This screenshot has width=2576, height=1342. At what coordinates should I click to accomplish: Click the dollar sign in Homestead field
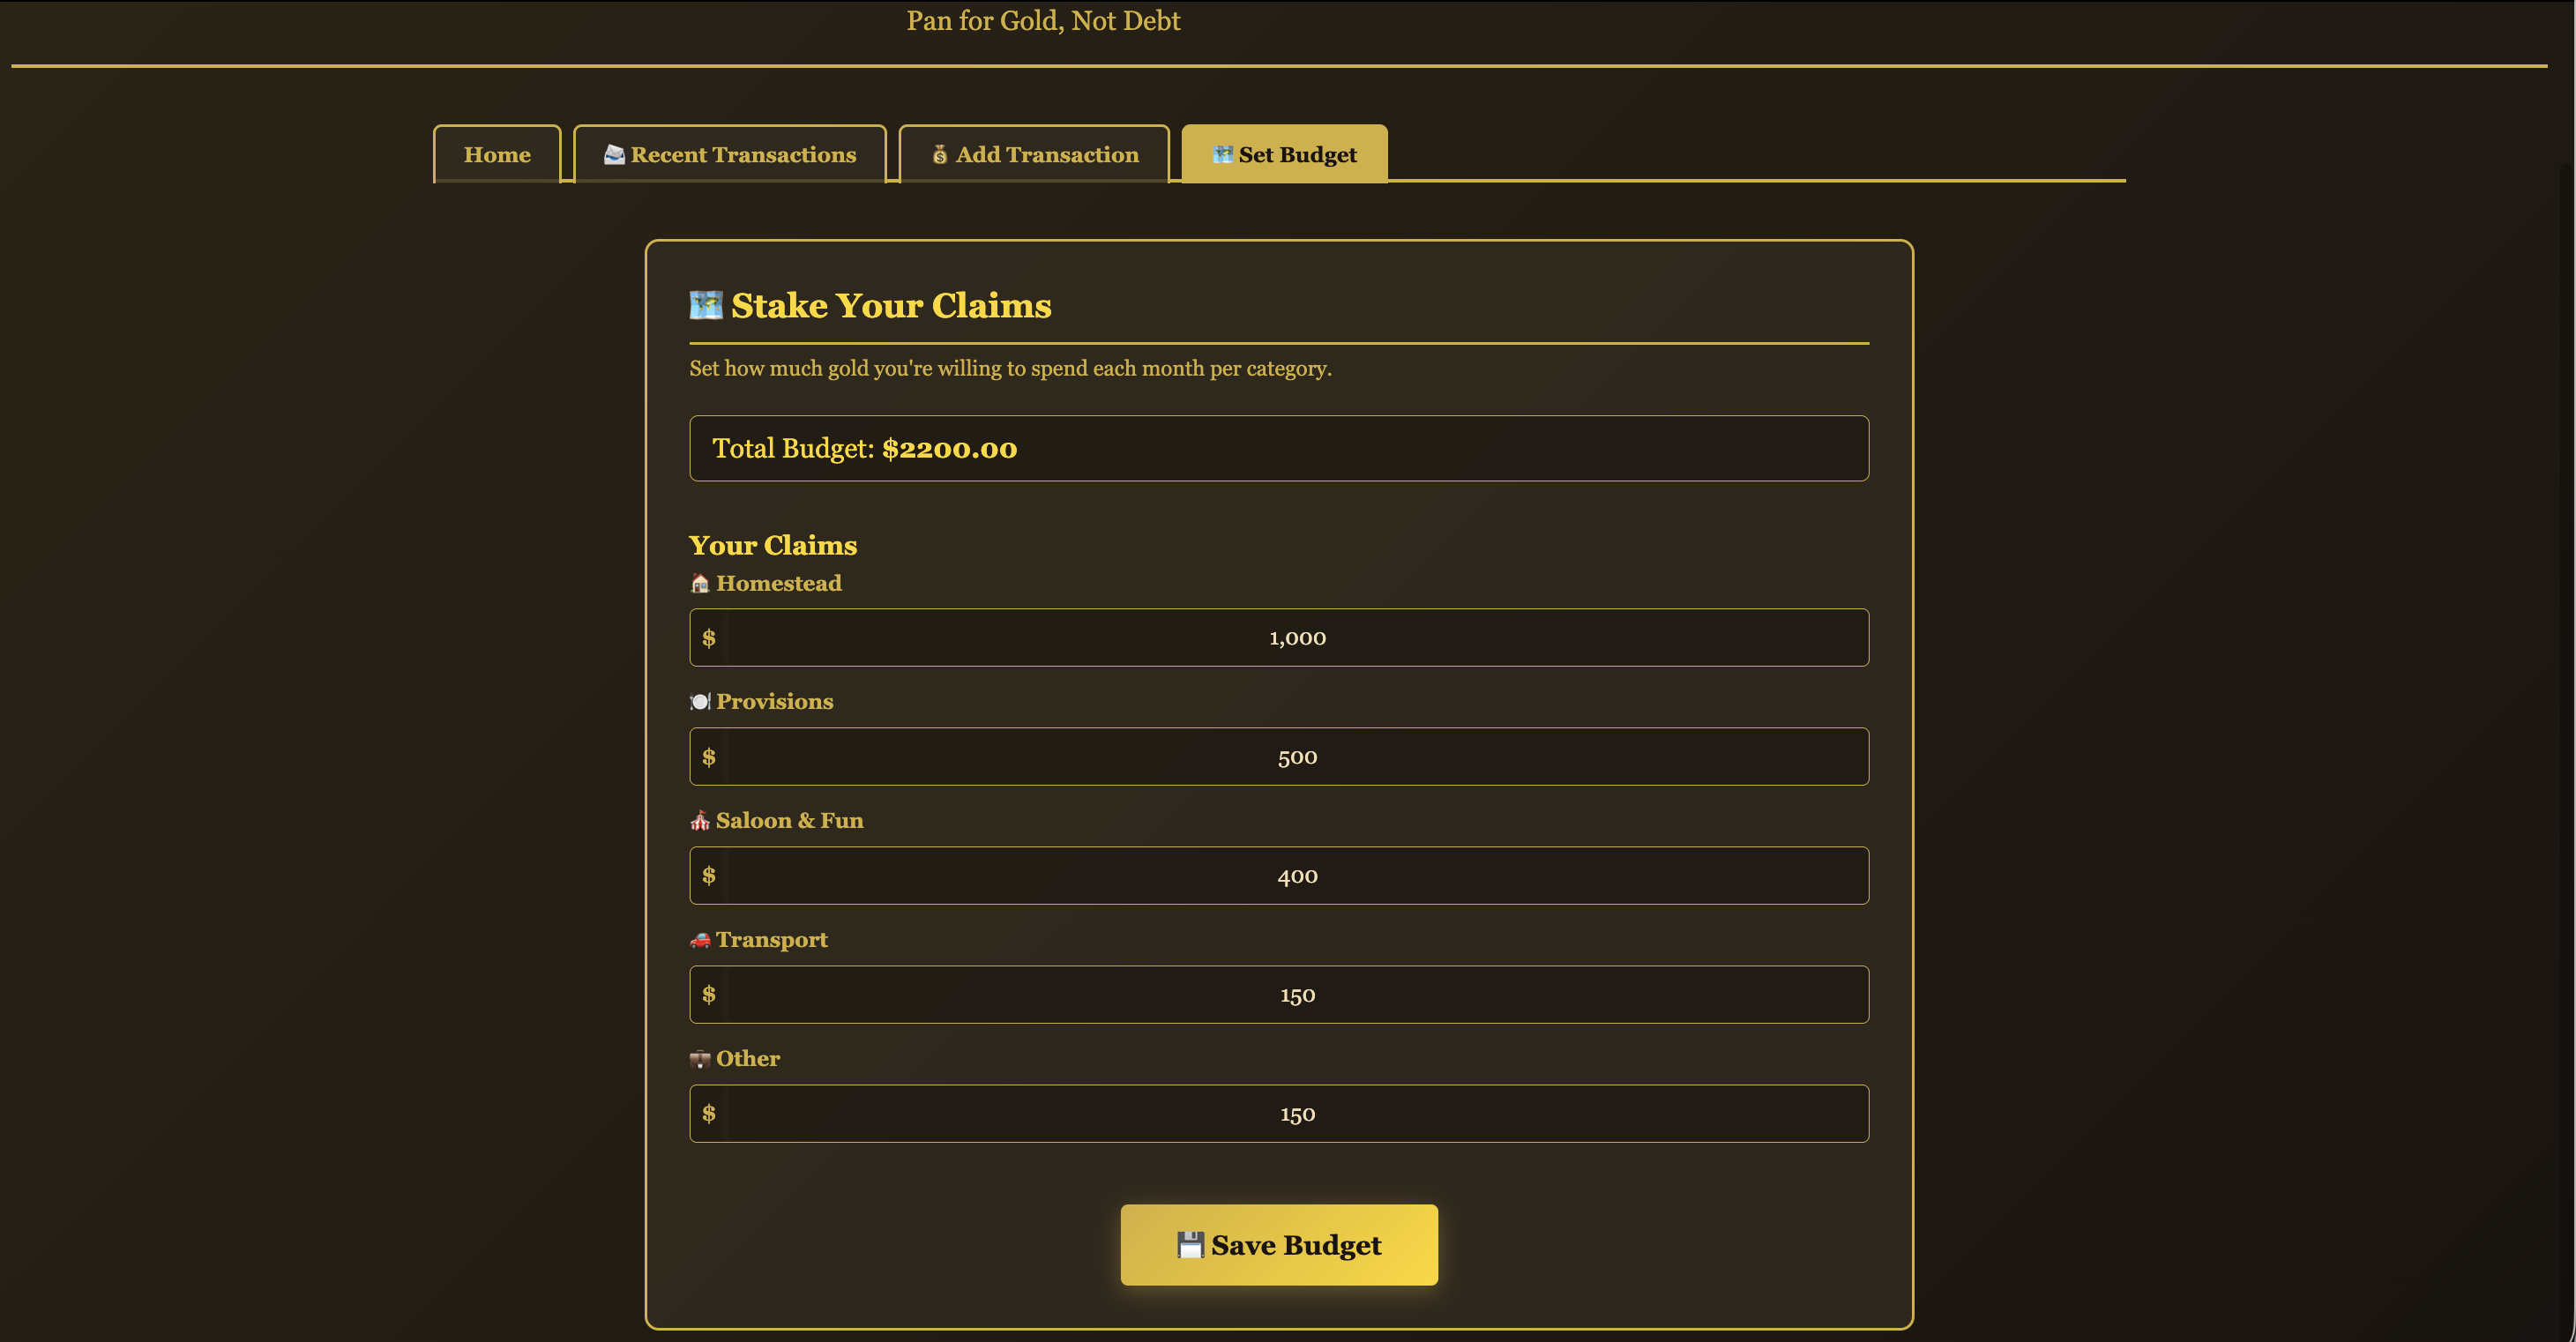[708, 638]
